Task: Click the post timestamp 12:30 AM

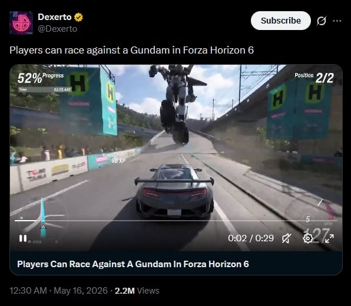Action: 28,291
